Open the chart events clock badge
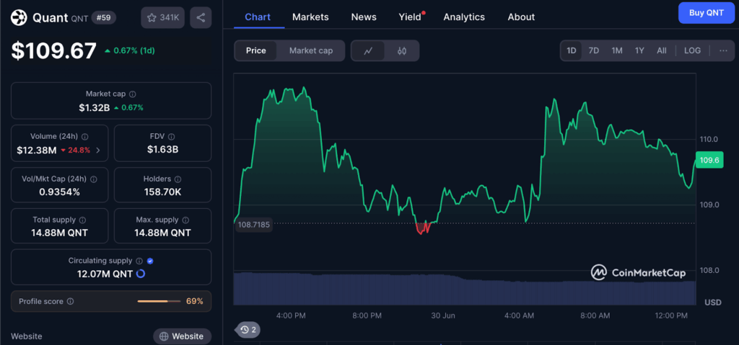Screen dimensions: 739x345 pyautogui.click(x=249, y=330)
